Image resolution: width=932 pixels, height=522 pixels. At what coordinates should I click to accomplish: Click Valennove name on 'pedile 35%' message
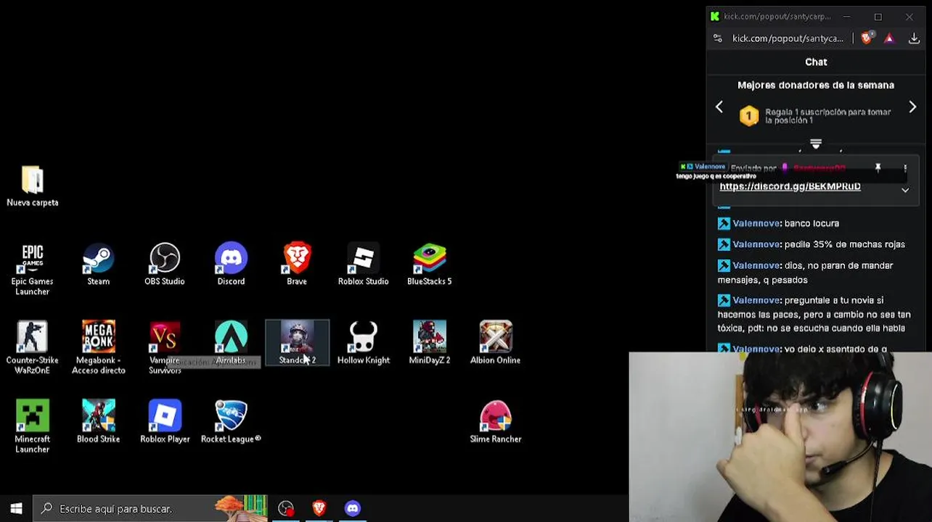(756, 244)
